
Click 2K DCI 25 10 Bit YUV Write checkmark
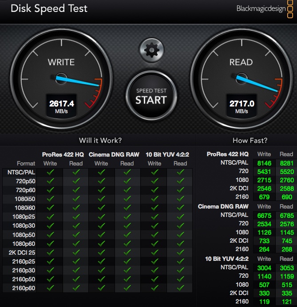tap(155, 252)
